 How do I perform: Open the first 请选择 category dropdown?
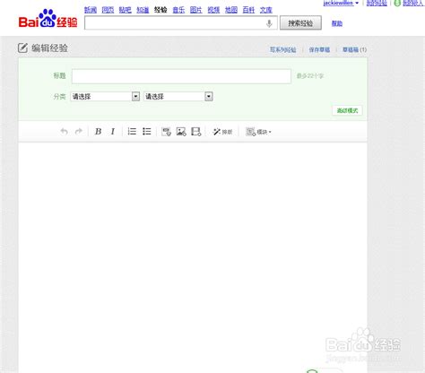click(105, 97)
